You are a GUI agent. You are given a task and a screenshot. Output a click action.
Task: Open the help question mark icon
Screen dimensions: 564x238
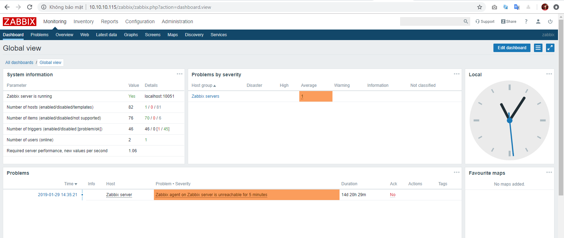coord(526,21)
